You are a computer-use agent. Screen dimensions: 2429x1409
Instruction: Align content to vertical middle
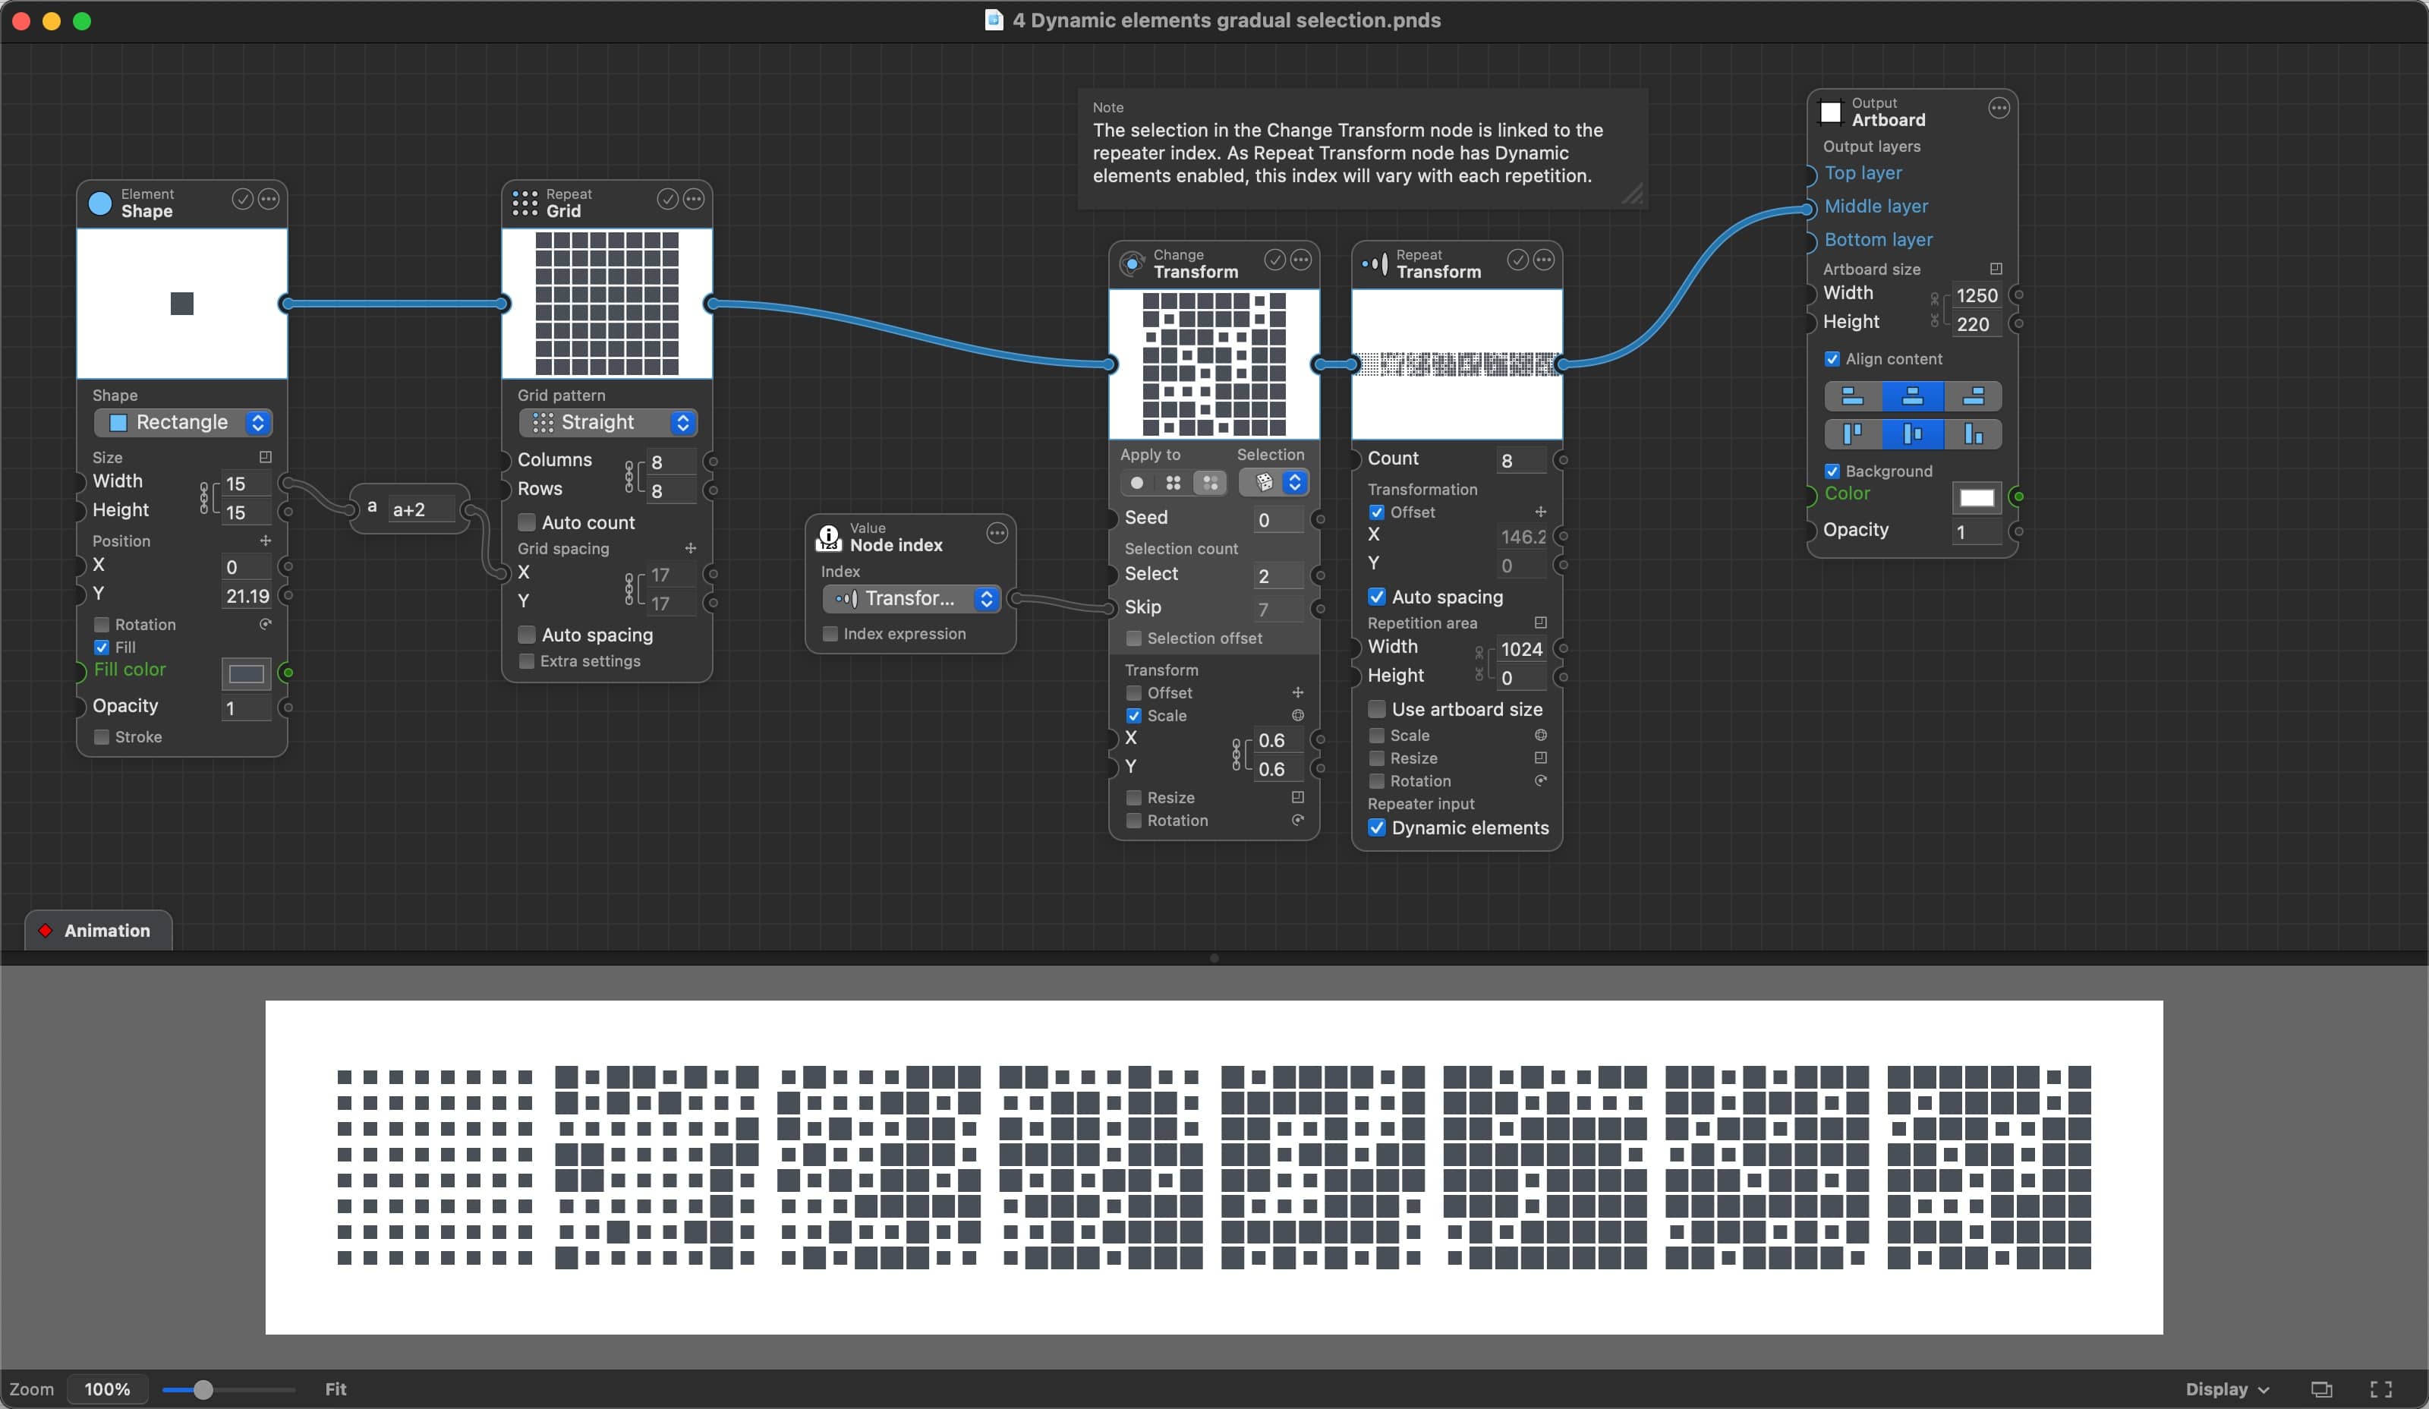[1912, 433]
